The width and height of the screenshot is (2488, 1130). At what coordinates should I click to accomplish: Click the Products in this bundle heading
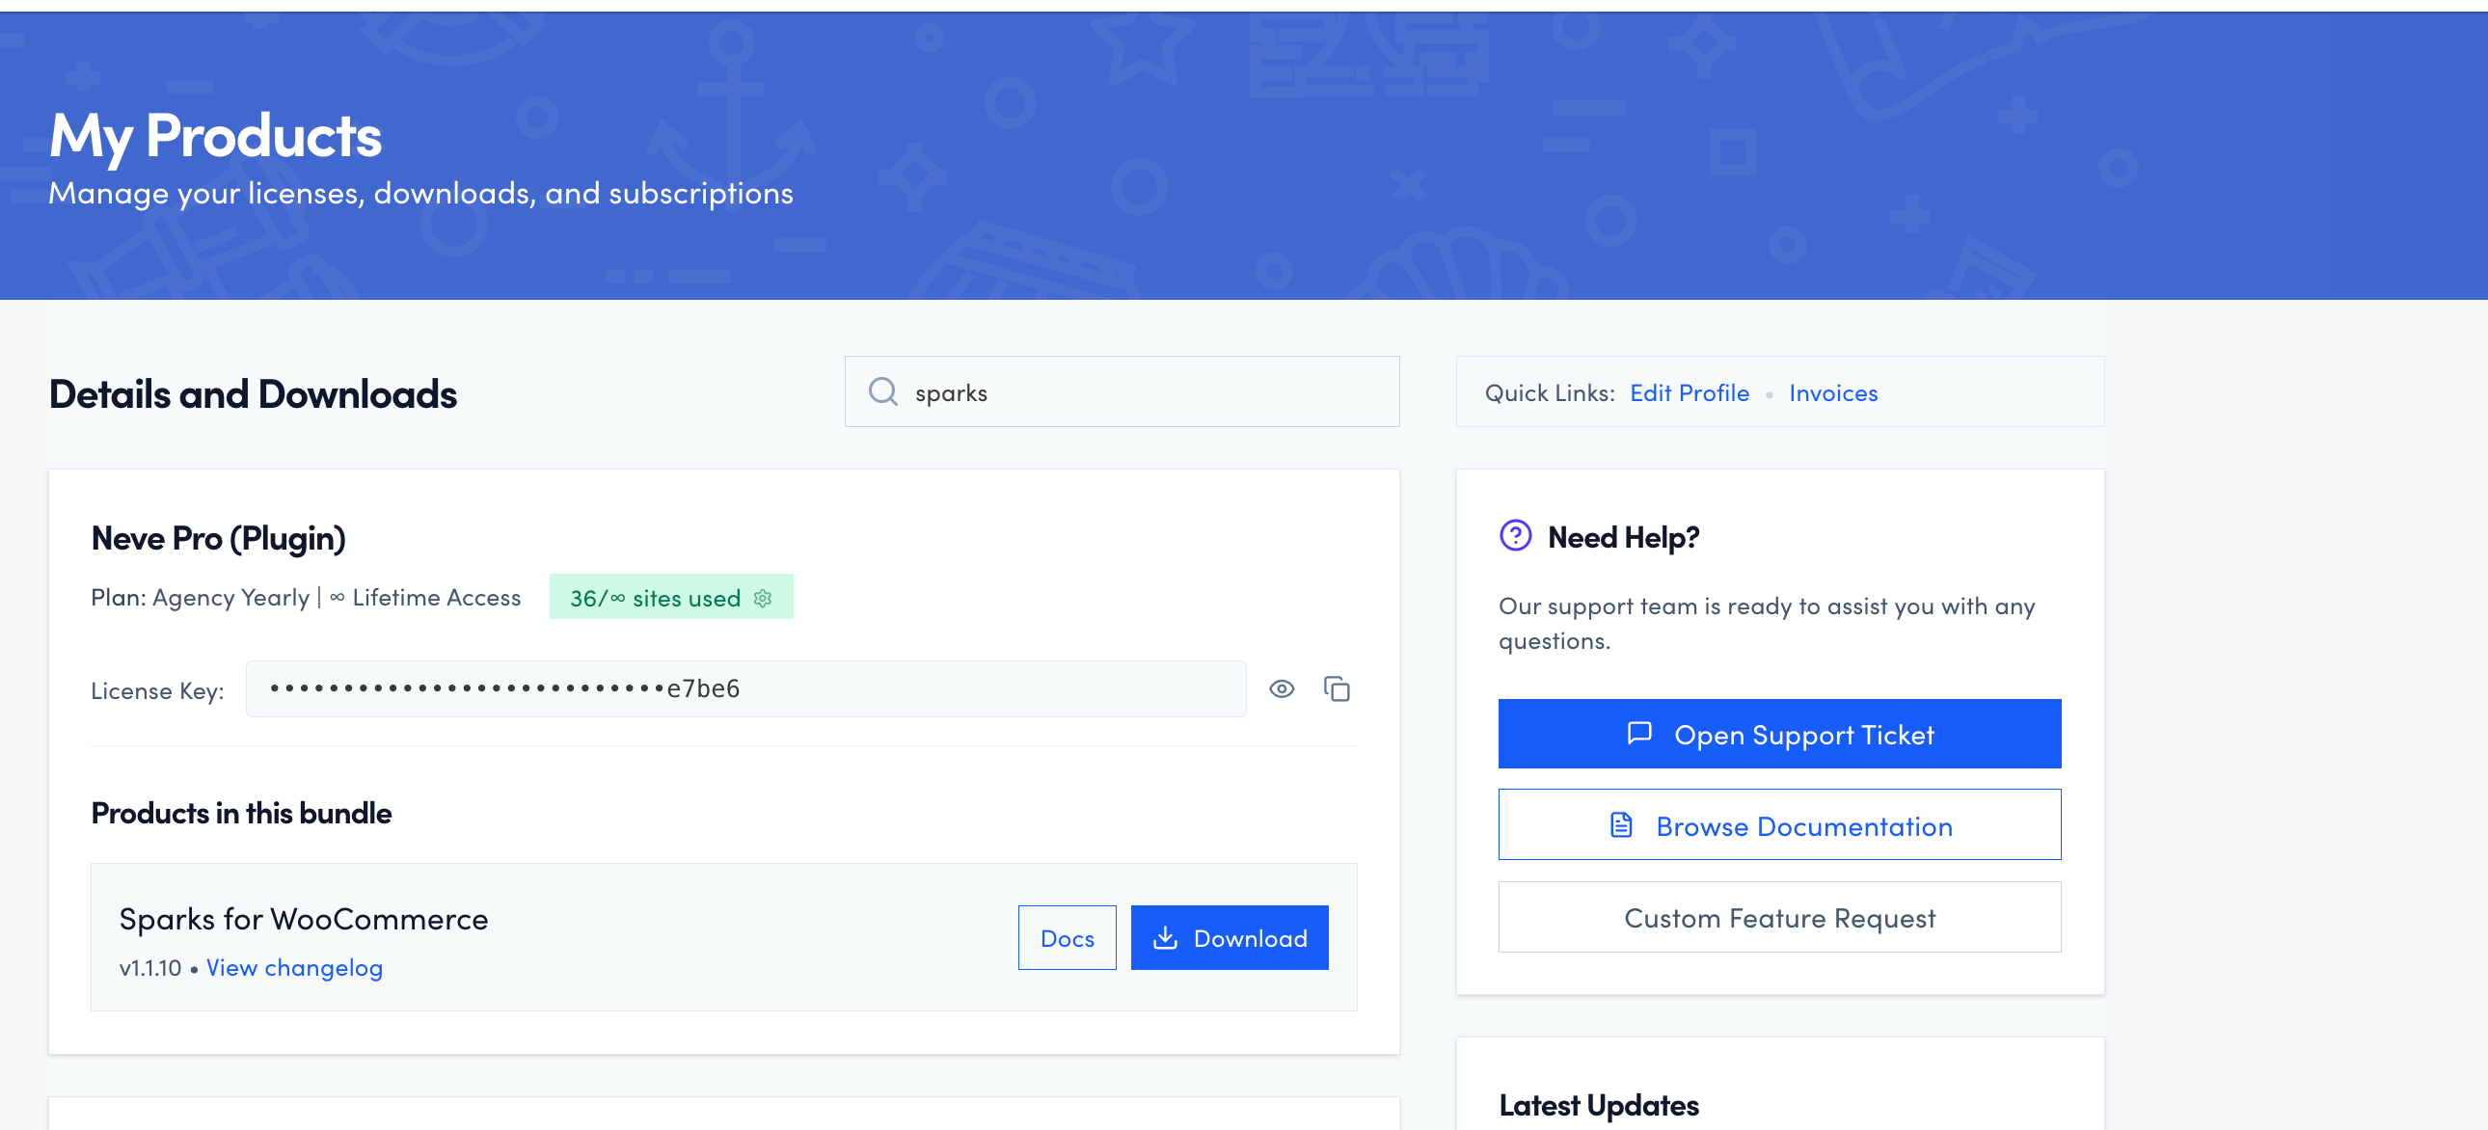point(241,813)
